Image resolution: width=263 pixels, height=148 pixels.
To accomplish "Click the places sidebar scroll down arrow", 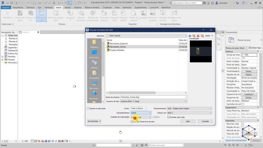I will pos(103,102).
